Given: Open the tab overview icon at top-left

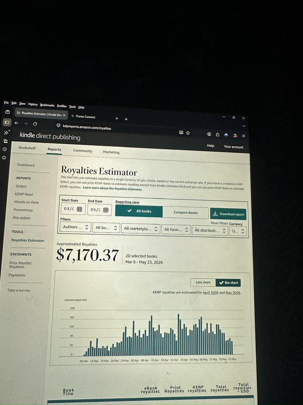Looking at the screenshot, I should point(7,112).
